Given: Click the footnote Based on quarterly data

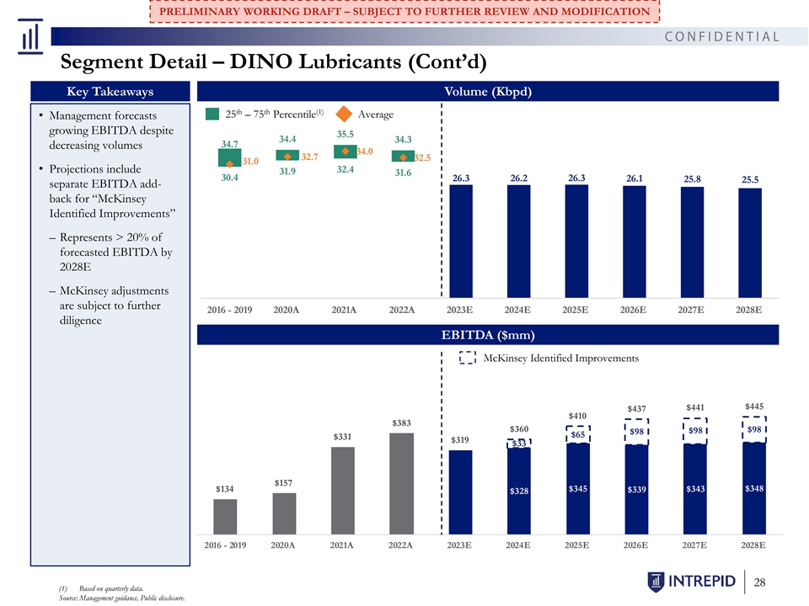Looking at the screenshot, I should [111, 588].
